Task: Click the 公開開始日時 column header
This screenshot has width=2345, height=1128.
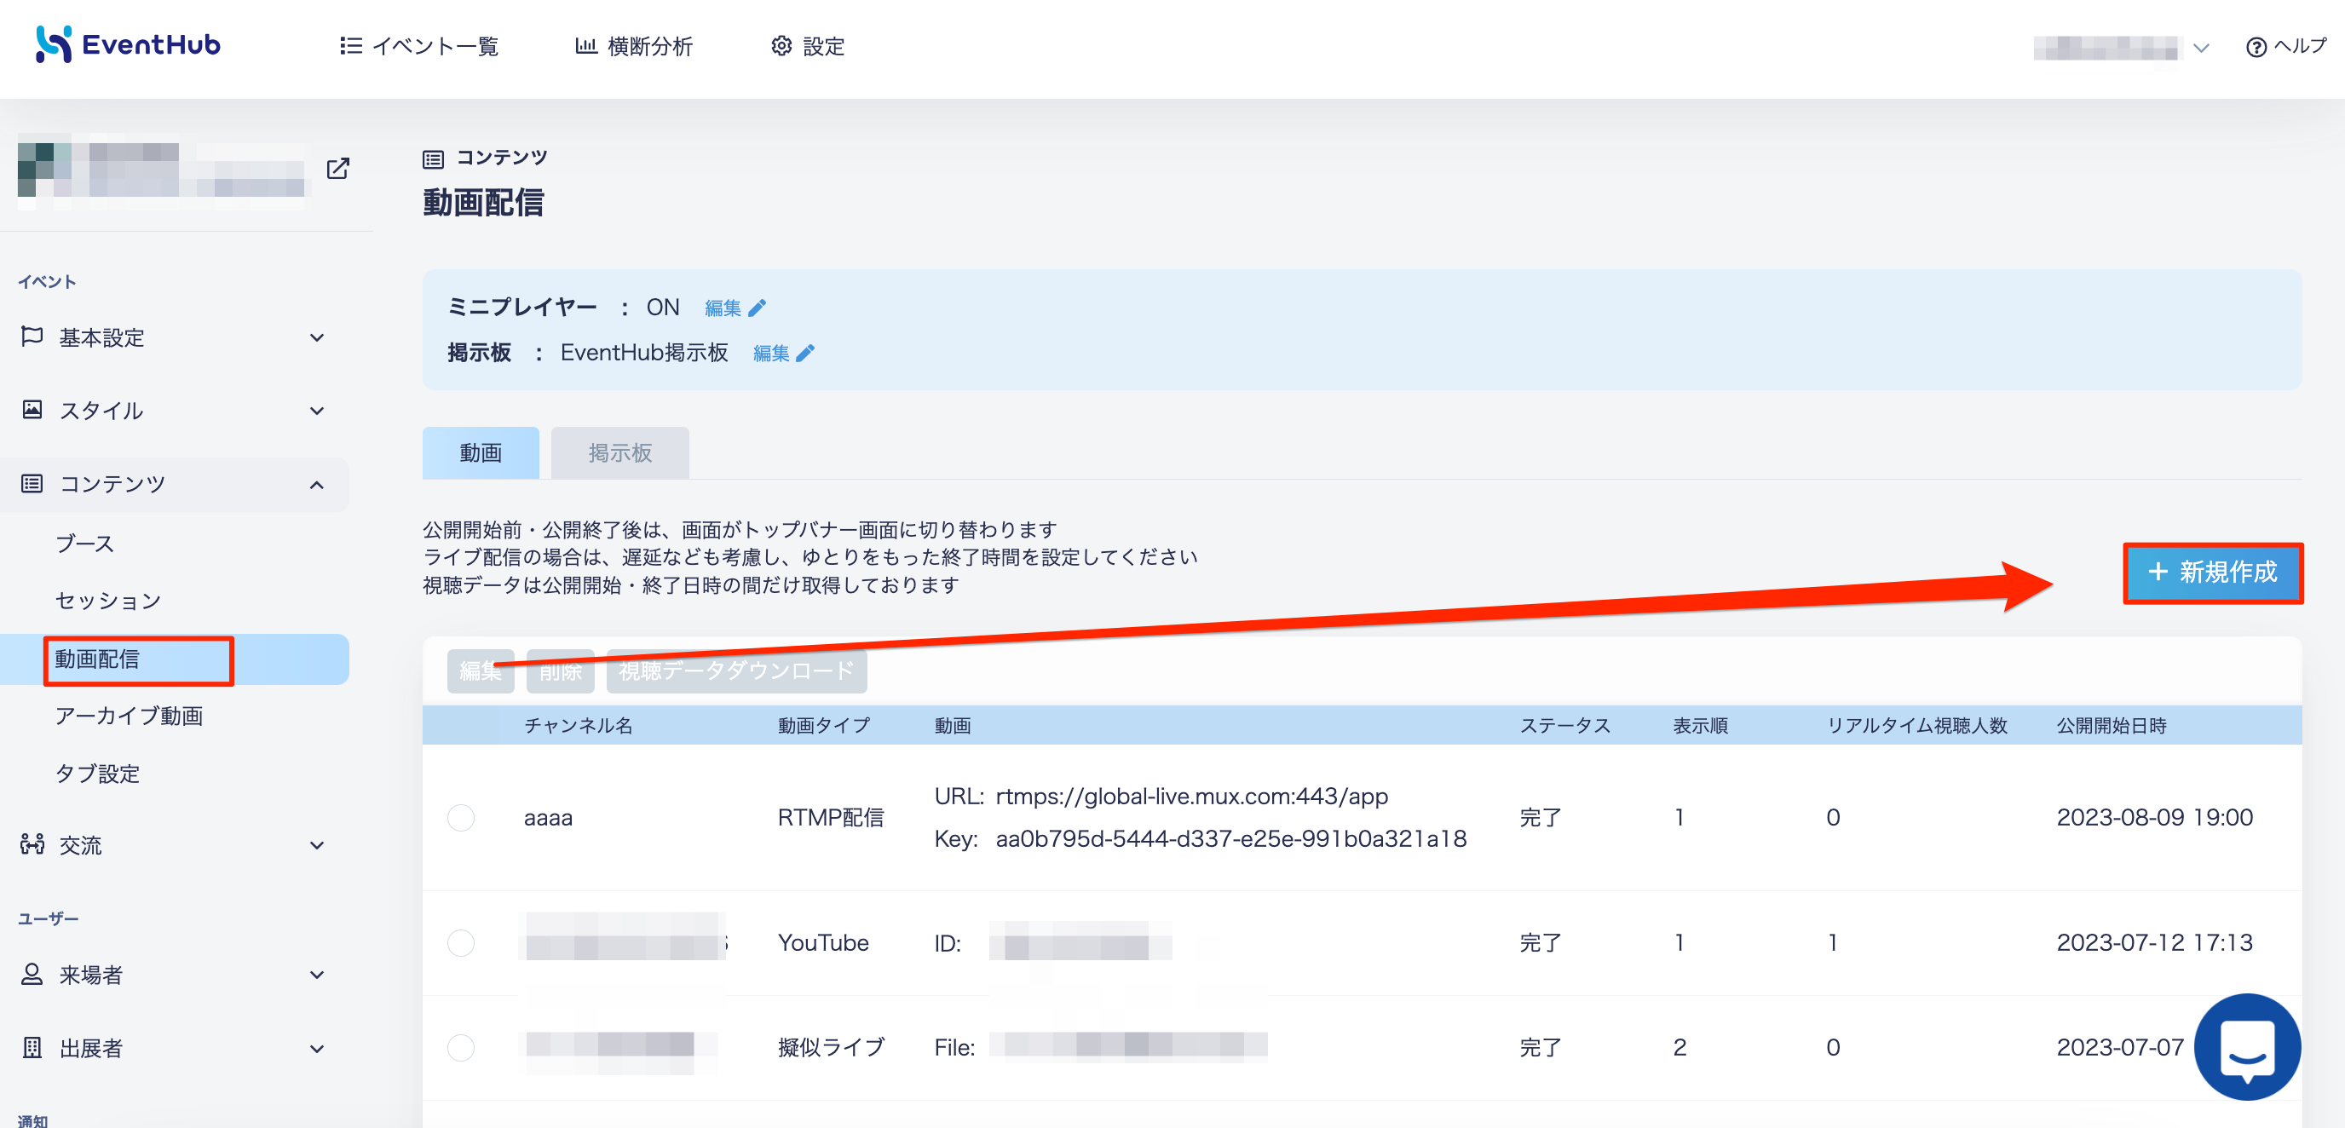Action: 2111,726
